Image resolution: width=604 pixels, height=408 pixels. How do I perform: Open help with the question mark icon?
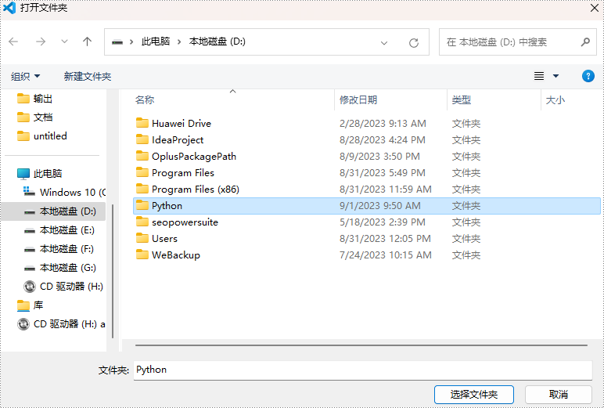point(588,76)
